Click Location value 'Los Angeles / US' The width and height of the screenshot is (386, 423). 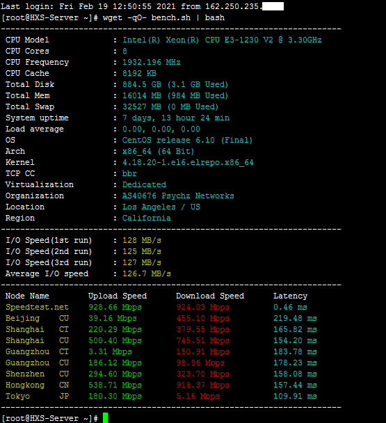[161, 207]
